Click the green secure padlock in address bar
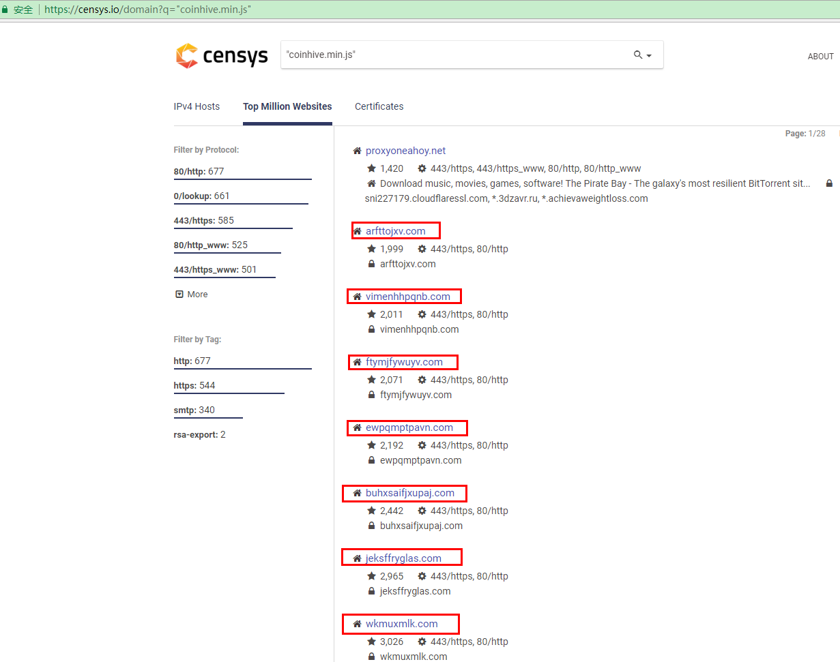This screenshot has width=840, height=662. [x=5, y=10]
